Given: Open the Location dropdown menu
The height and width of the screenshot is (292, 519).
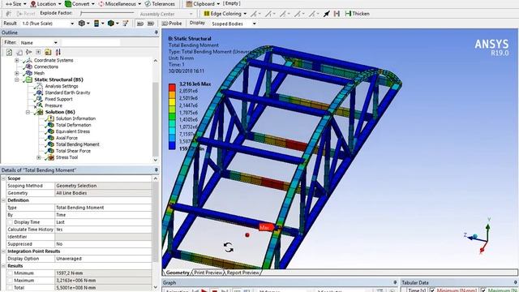Looking at the screenshot, I should click(x=45, y=4).
